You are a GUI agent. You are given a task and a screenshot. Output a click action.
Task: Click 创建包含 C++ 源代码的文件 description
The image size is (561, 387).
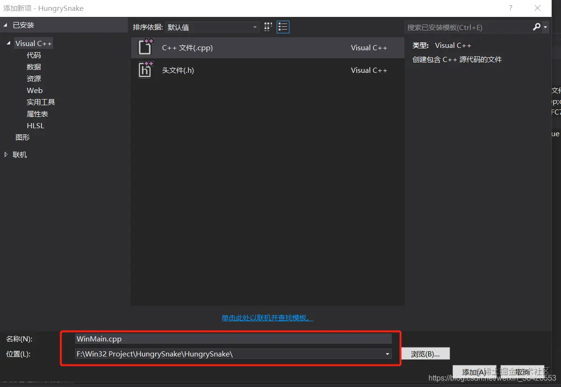(457, 59)
